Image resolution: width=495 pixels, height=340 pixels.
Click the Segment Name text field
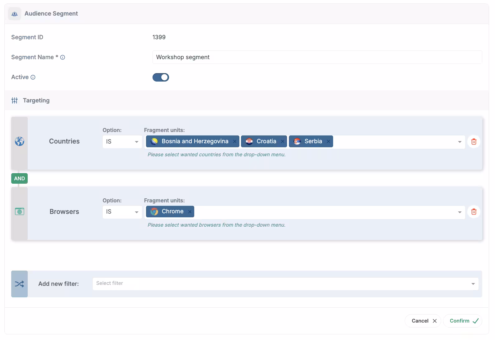pyautogui.click(x=317, y=57)
